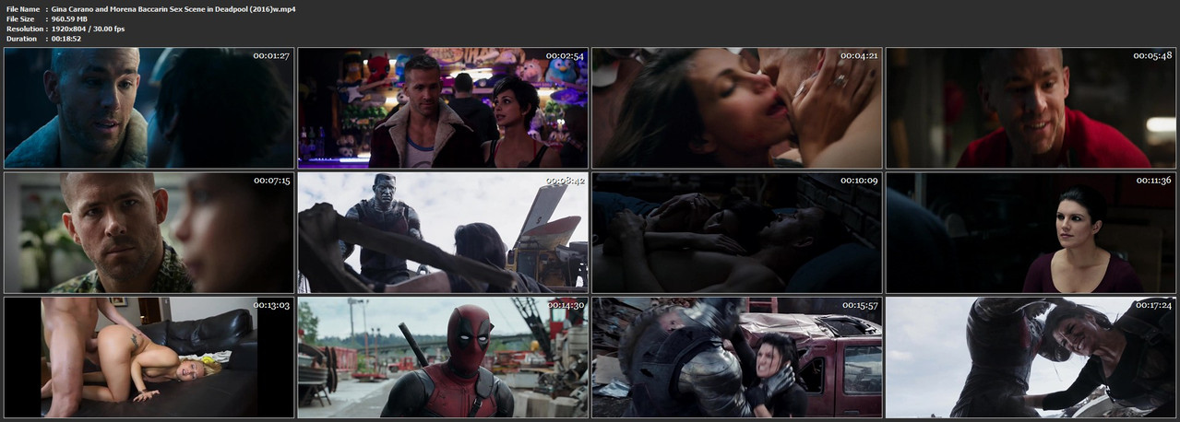
Task: Click the fight scene thumbnail at 00:15:57
Action: tap(736, 358)
